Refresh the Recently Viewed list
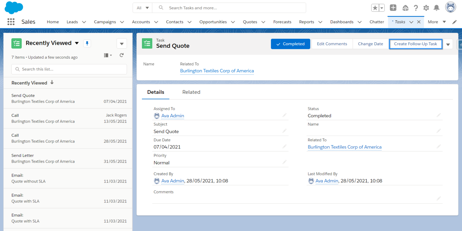Viewport: 462px width, 231px height. pos(122,55)
